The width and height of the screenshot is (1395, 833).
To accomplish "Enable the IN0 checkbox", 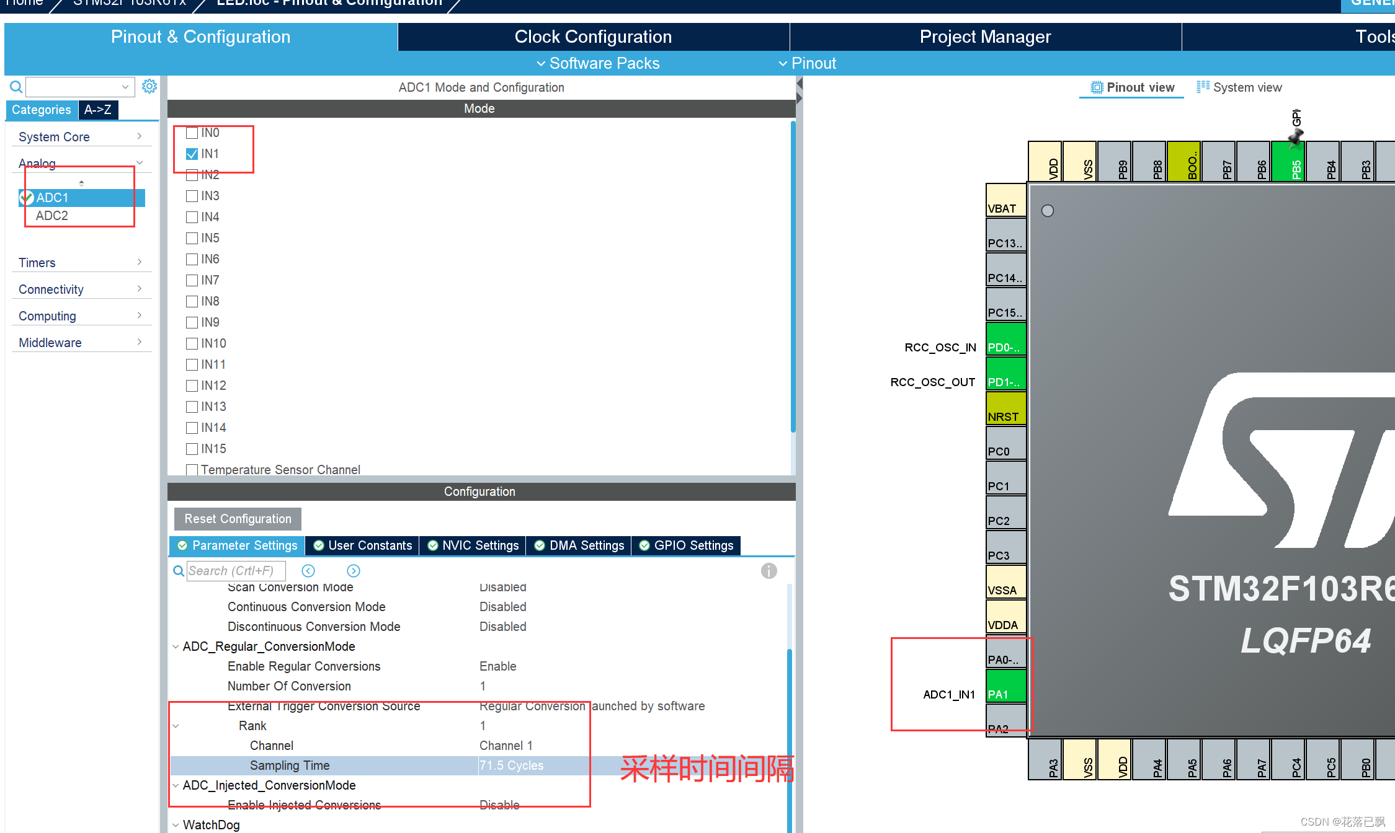I will 192,133.
